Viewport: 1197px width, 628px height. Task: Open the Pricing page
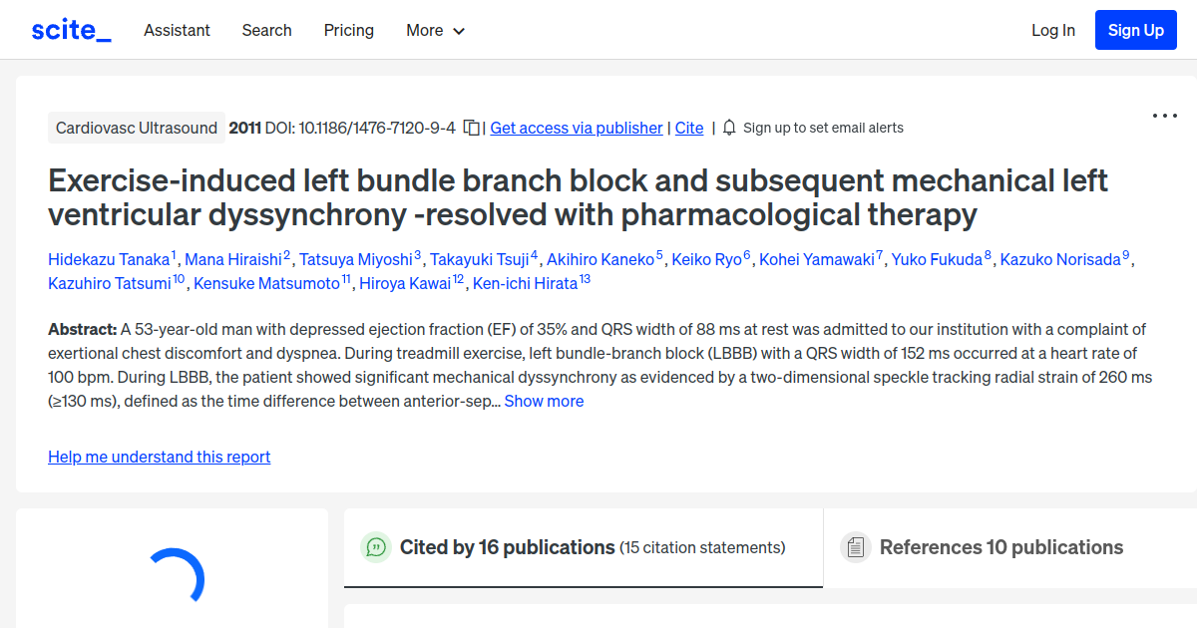[348, 30]
